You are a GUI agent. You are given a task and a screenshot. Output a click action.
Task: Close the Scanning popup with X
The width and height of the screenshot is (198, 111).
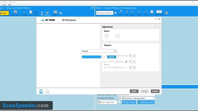115,51
